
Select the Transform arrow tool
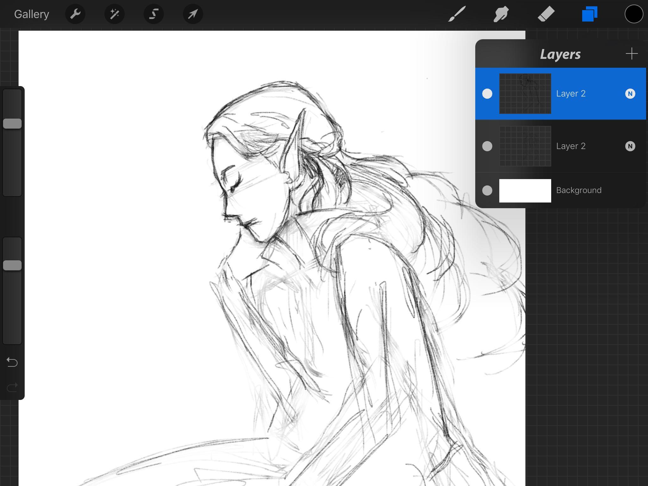point(193,14)
